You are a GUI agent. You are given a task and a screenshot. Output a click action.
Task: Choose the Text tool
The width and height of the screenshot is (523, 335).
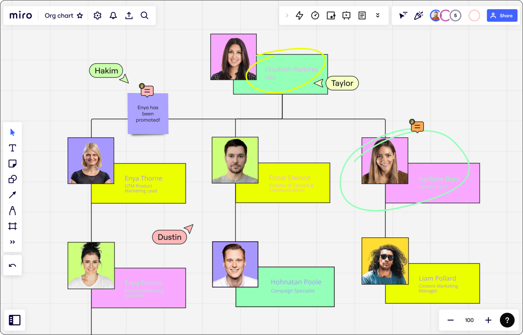point(13,148)
